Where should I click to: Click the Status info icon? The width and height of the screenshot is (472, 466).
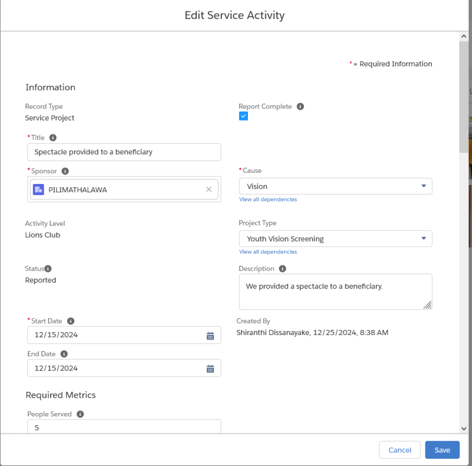coord(48,269)
